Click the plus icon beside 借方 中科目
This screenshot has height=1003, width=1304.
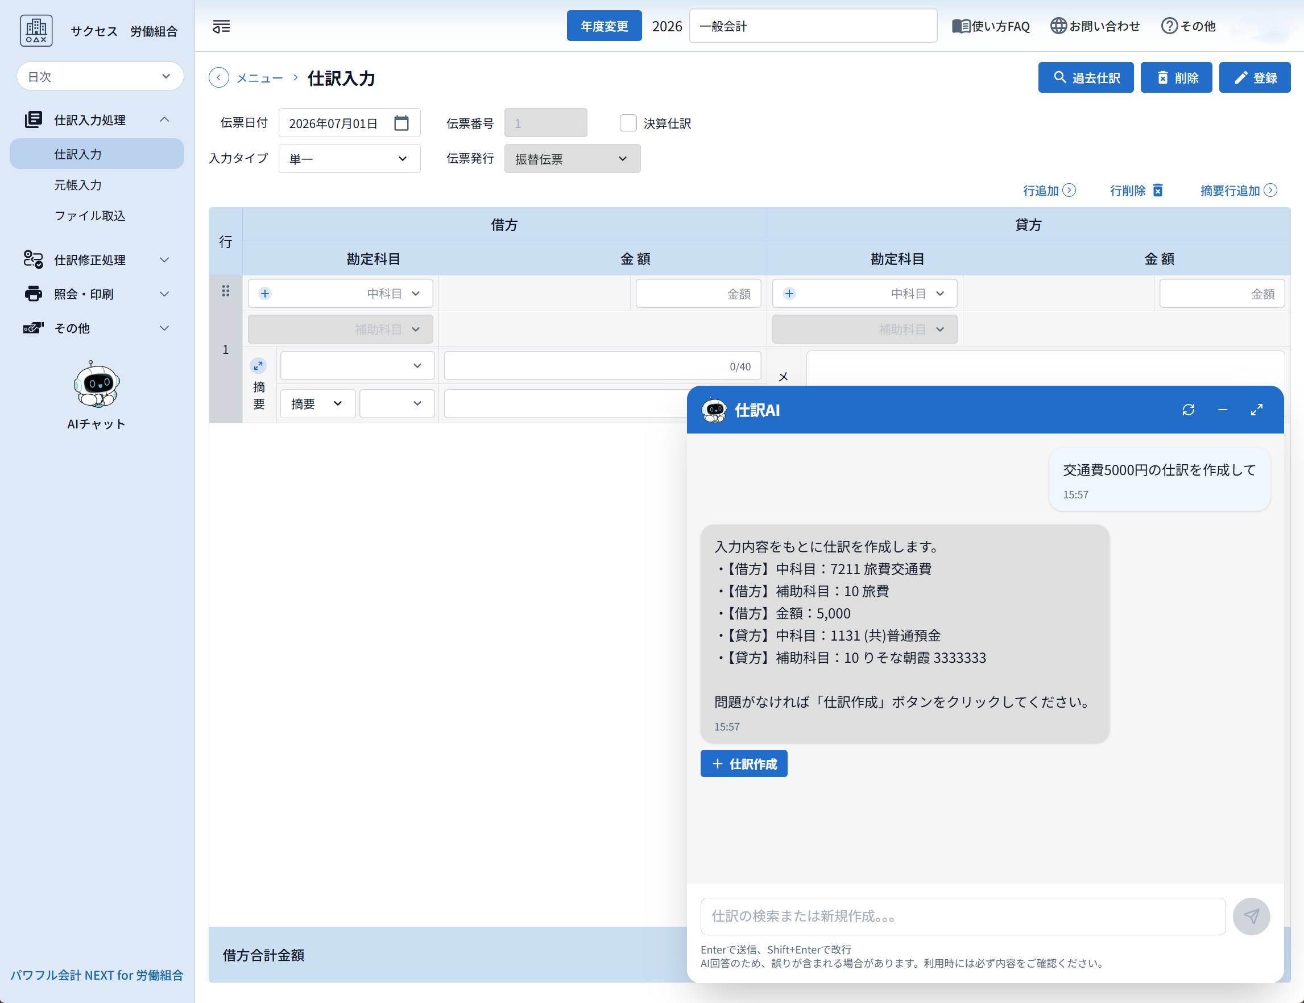(x=265, y=293)
